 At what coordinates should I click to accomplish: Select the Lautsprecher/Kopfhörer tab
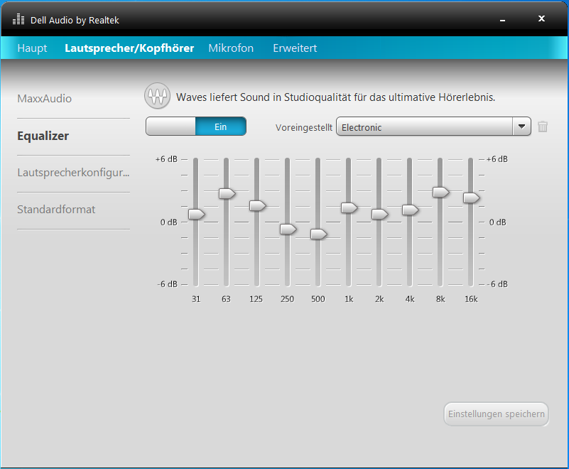click(x=129, y=48)
